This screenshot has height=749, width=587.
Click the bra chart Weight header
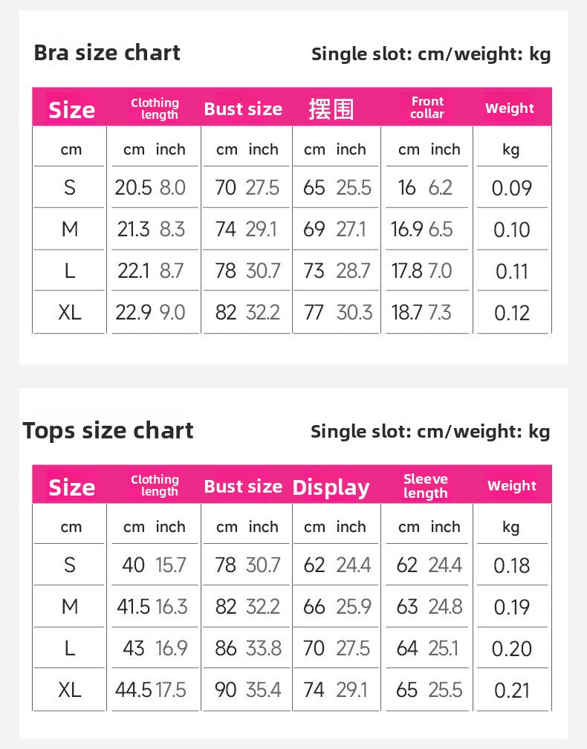click(510, 108)
